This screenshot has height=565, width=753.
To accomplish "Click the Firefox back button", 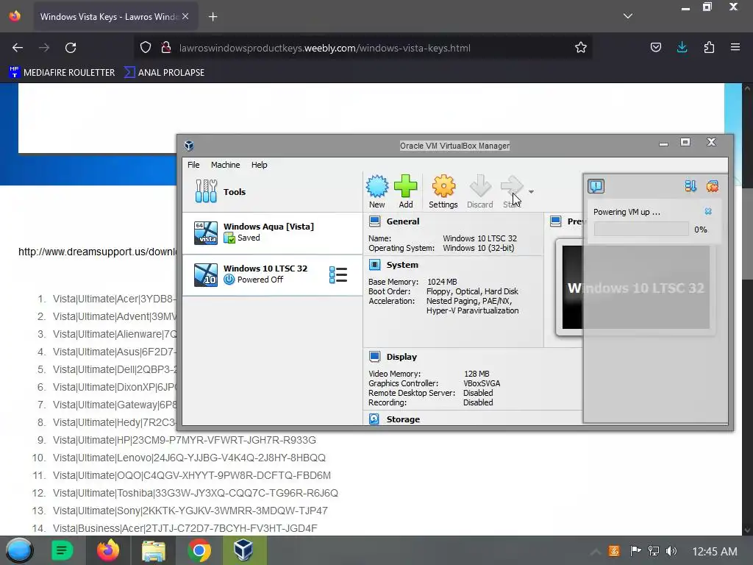I will (x=18, y=48).
